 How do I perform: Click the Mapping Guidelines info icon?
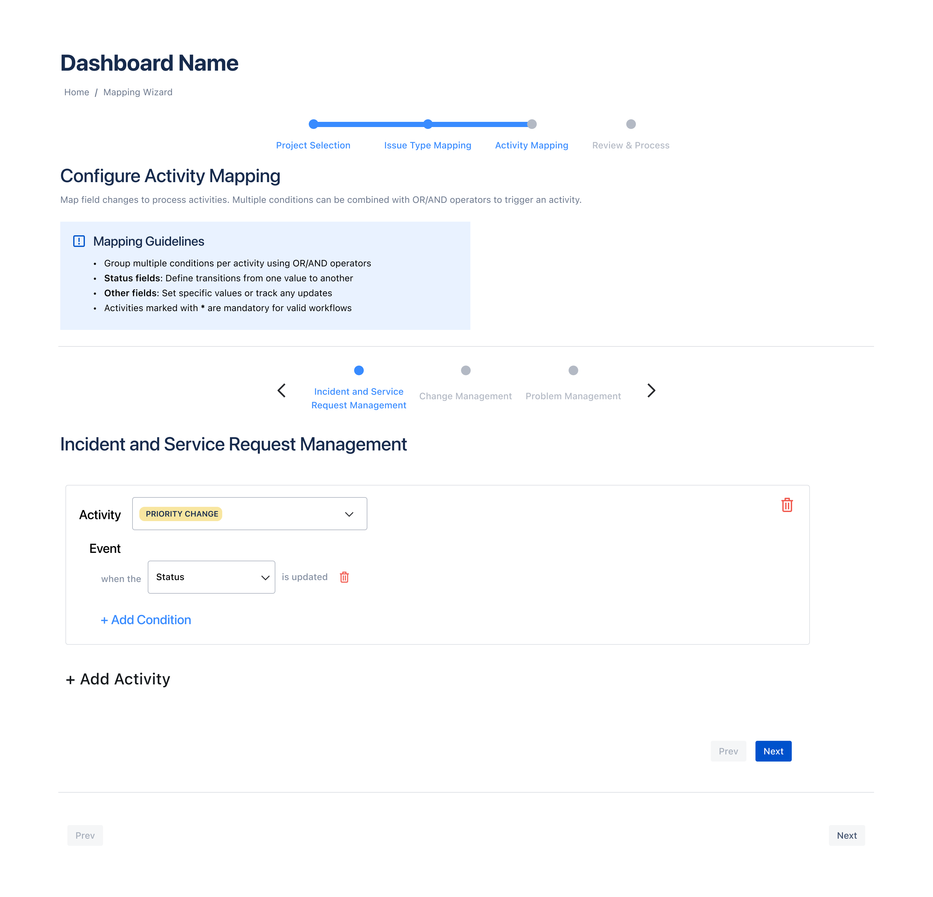coord(79,241)
